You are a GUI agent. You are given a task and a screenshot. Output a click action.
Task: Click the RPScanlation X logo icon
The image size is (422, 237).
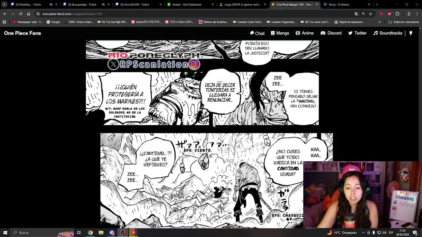click(x=113, y=64)
